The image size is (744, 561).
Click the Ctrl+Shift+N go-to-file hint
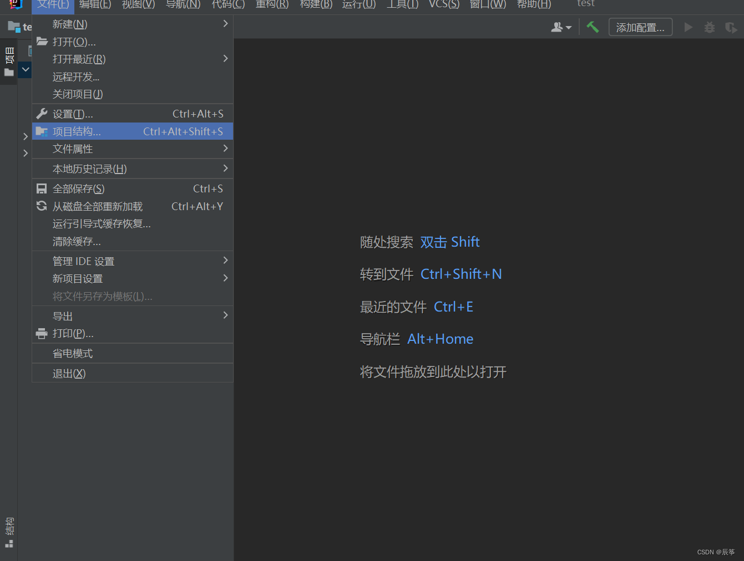tap(461, 274)
